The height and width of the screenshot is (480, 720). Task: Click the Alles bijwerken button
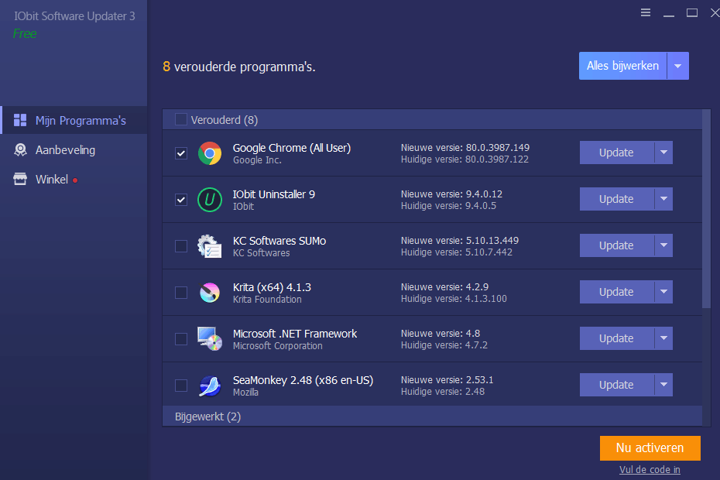[x=622, y=66]
